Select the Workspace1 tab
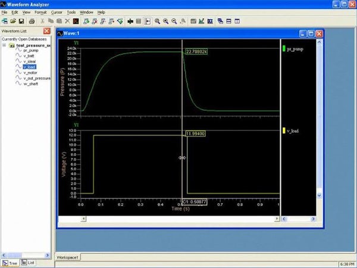 click(68, 257)
